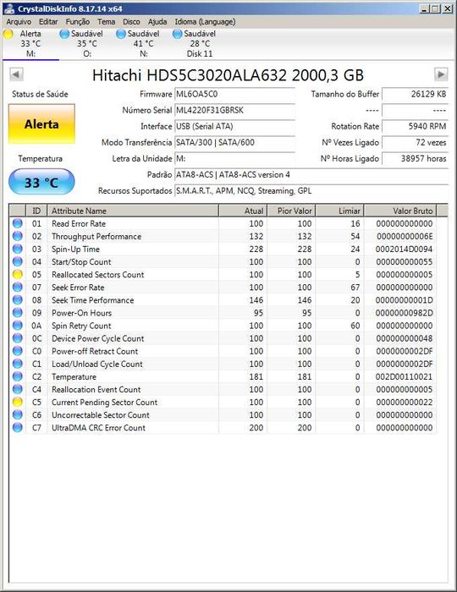Click current value 146 of Seek Time Performance
457x592 pixels.
coord(256,300)
